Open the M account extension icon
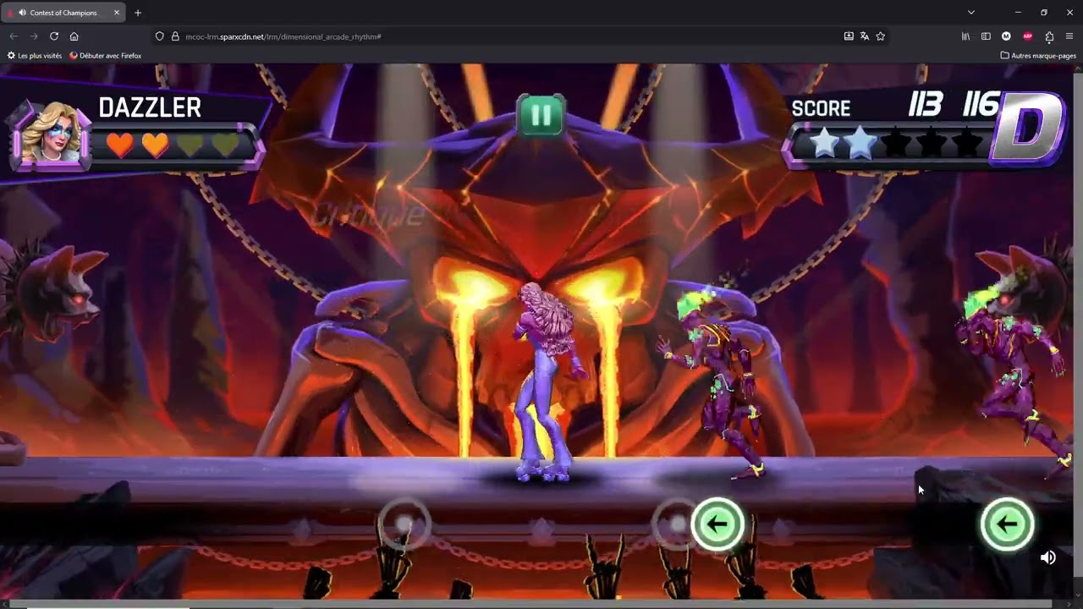The width and height of the screenshot is (1083, 609). click(1006, 36)
